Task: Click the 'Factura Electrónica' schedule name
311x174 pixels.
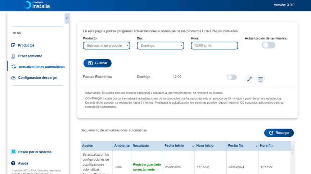Action: point(97,77)
